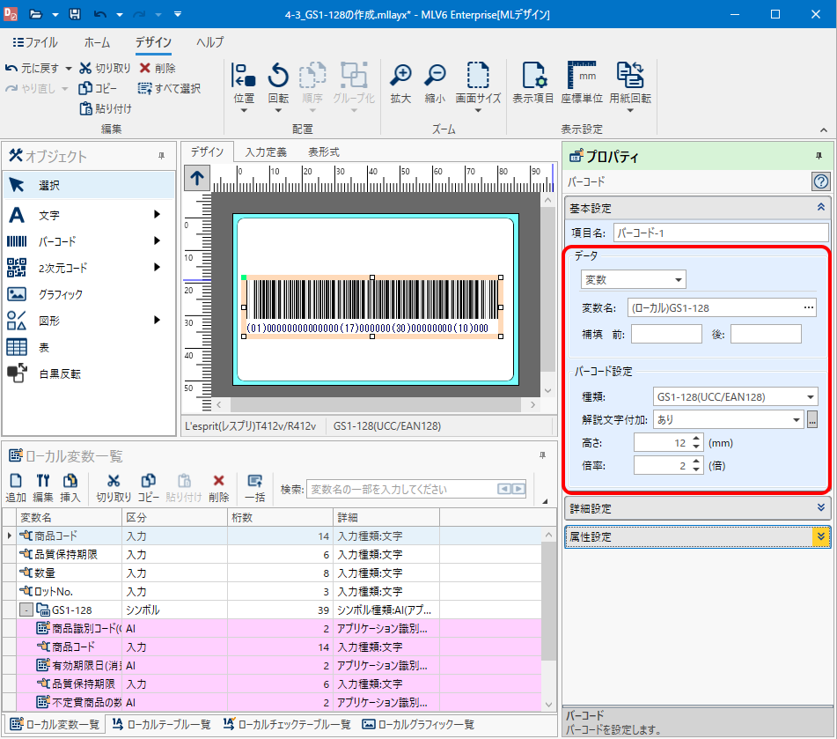Click 編集 in the variable list toolbar

pos(43,488)
